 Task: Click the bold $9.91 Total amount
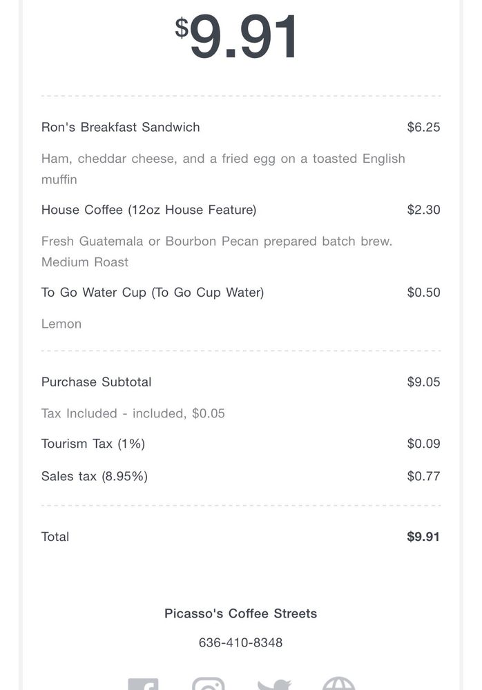tap(423, 537)
